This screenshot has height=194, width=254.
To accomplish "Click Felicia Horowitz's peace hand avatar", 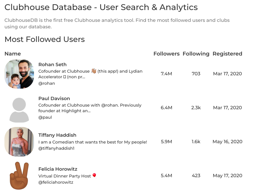I will tap(19, 176).
